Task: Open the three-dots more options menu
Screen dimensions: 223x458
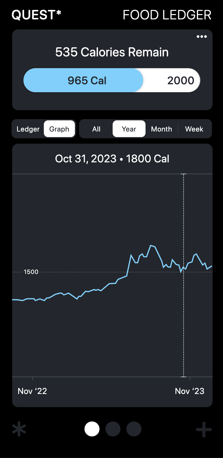Action: [202, 37]
